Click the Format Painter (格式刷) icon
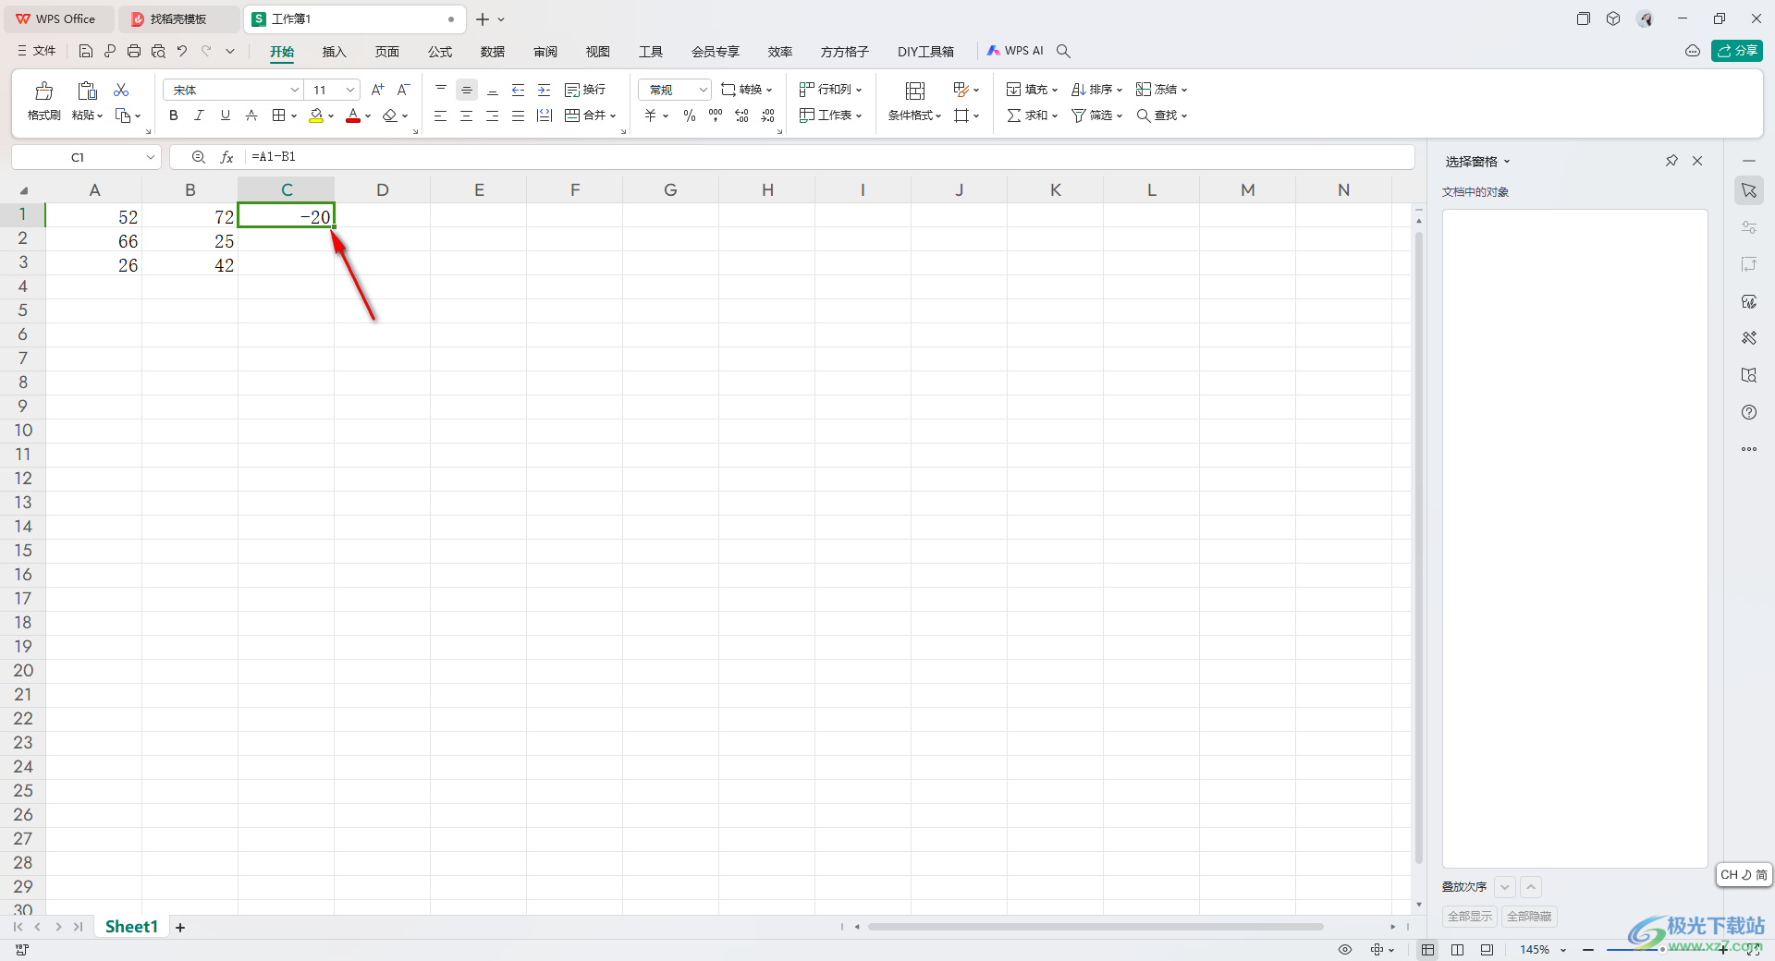Screen dimensions: 1775x961 (x=43, y=91)
